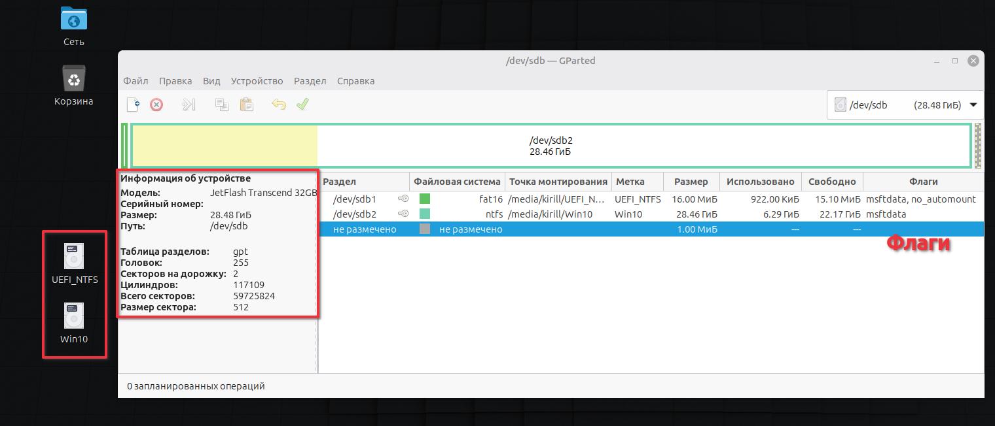
Task: Click the Точка монтирования column header
Action: 558,182
